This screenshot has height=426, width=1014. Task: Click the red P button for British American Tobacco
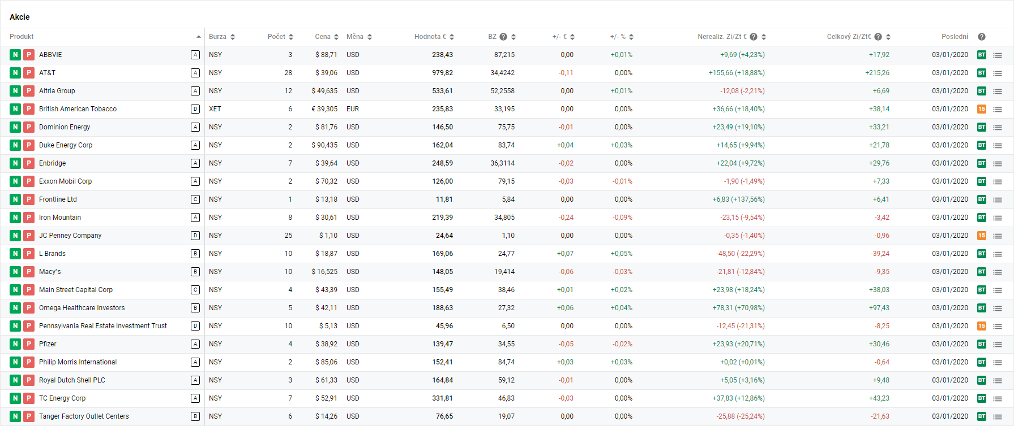coord(29,109)
